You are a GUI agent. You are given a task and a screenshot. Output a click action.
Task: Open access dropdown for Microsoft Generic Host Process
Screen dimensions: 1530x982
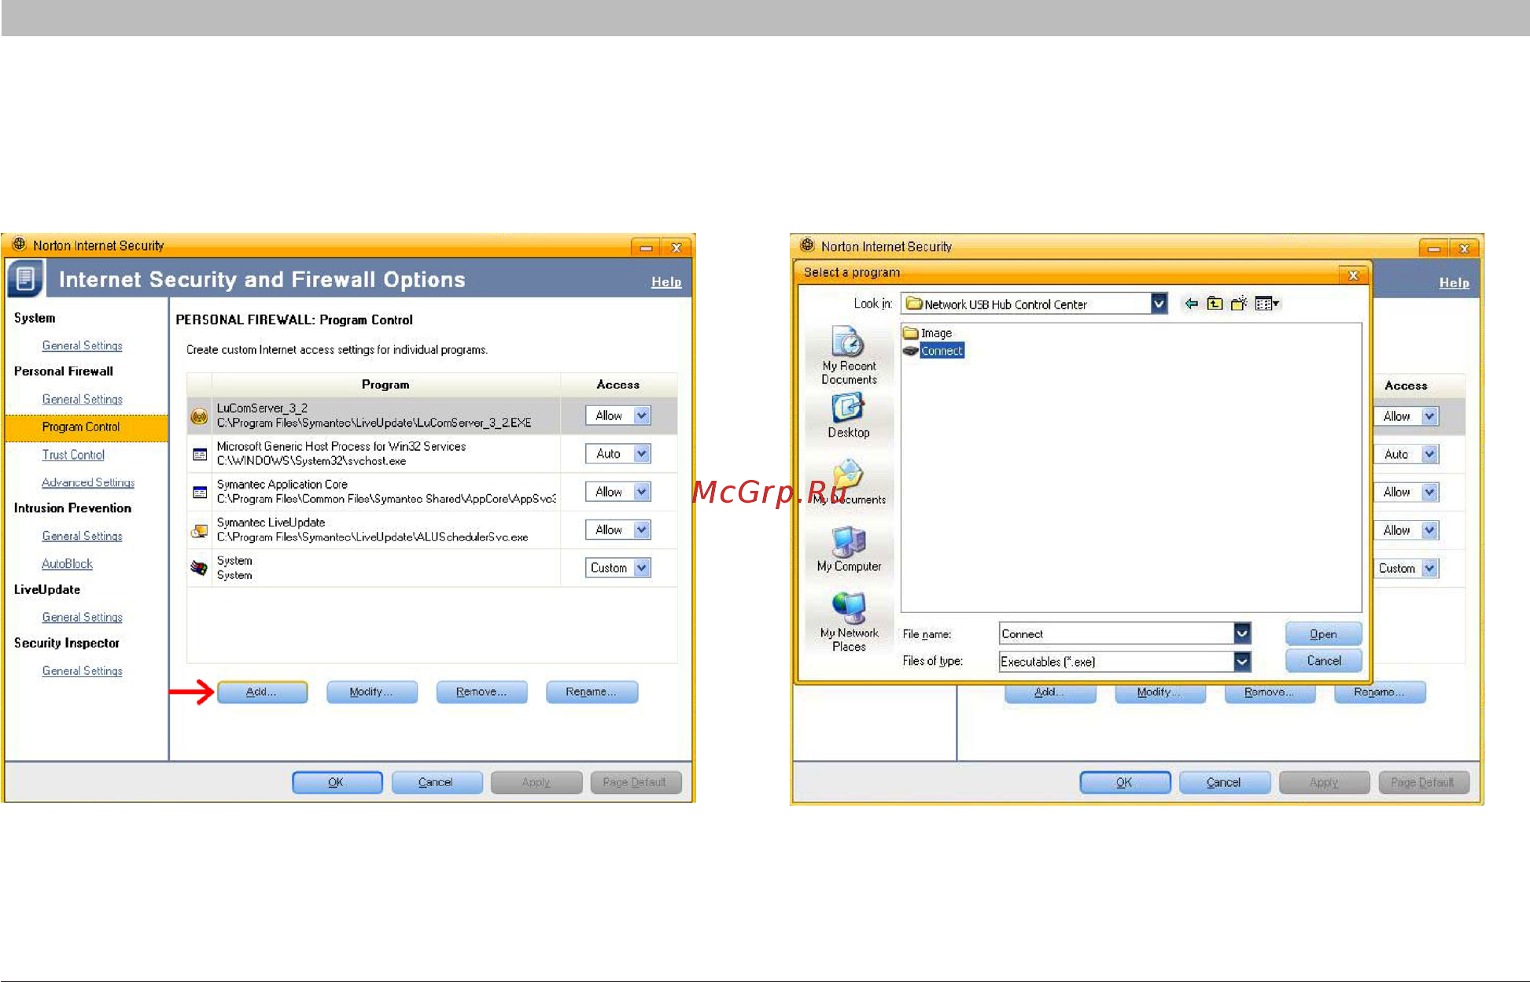(642, 453)
